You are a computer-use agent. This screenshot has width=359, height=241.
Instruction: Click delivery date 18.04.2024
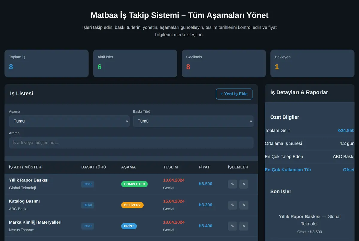point(174,222)
